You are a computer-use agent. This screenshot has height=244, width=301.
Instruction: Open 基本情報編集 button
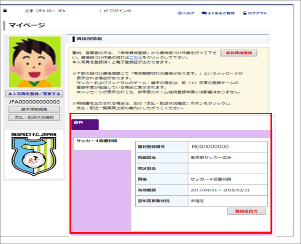pos(34,110)
